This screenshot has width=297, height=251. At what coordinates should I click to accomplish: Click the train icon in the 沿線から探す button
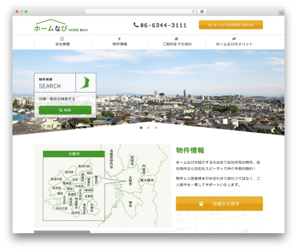(x=201, y=204)
